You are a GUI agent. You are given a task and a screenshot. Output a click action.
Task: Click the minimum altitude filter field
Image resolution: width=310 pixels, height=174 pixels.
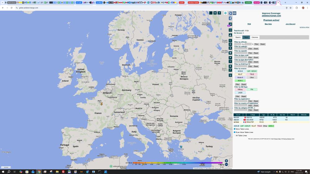pyautogui.click(x=238, y=44)
